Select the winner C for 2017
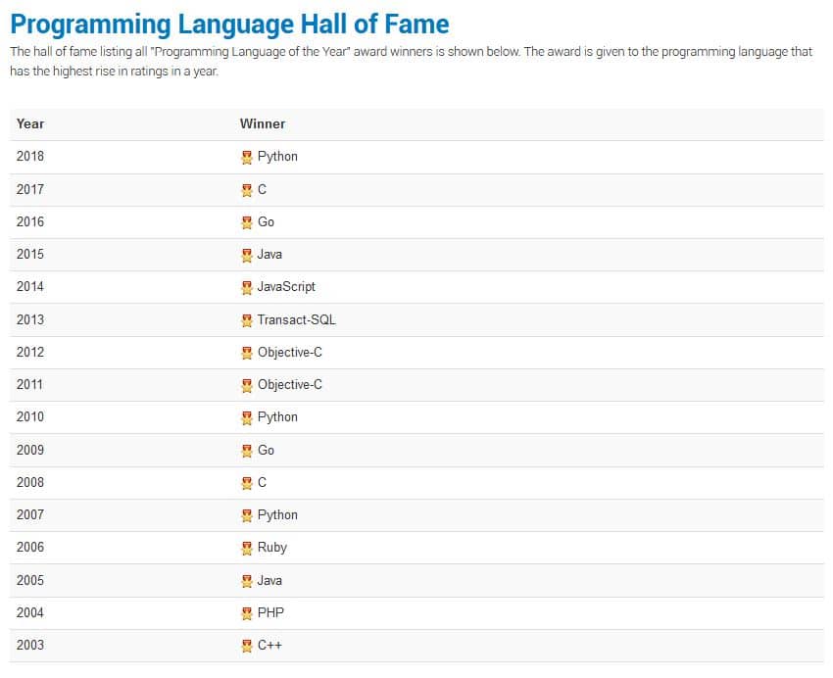The image size is (833, 678). 262,189
